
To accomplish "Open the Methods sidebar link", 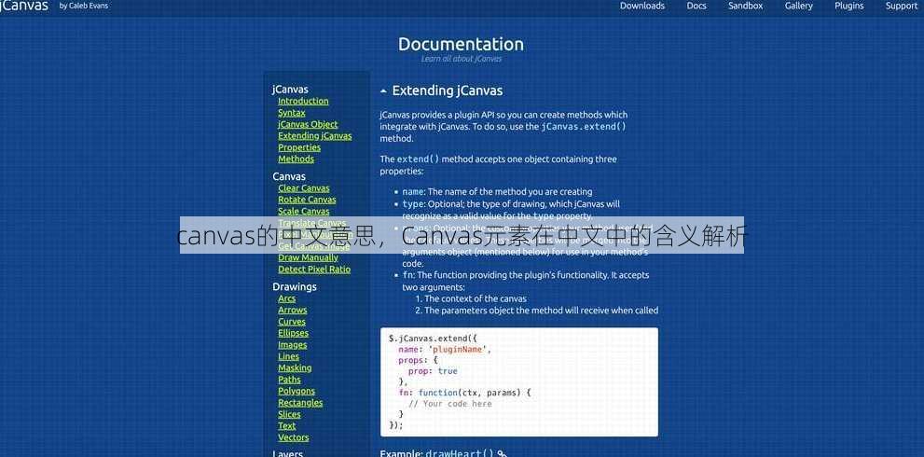I will pyautogui.click(x=296, y=159).
